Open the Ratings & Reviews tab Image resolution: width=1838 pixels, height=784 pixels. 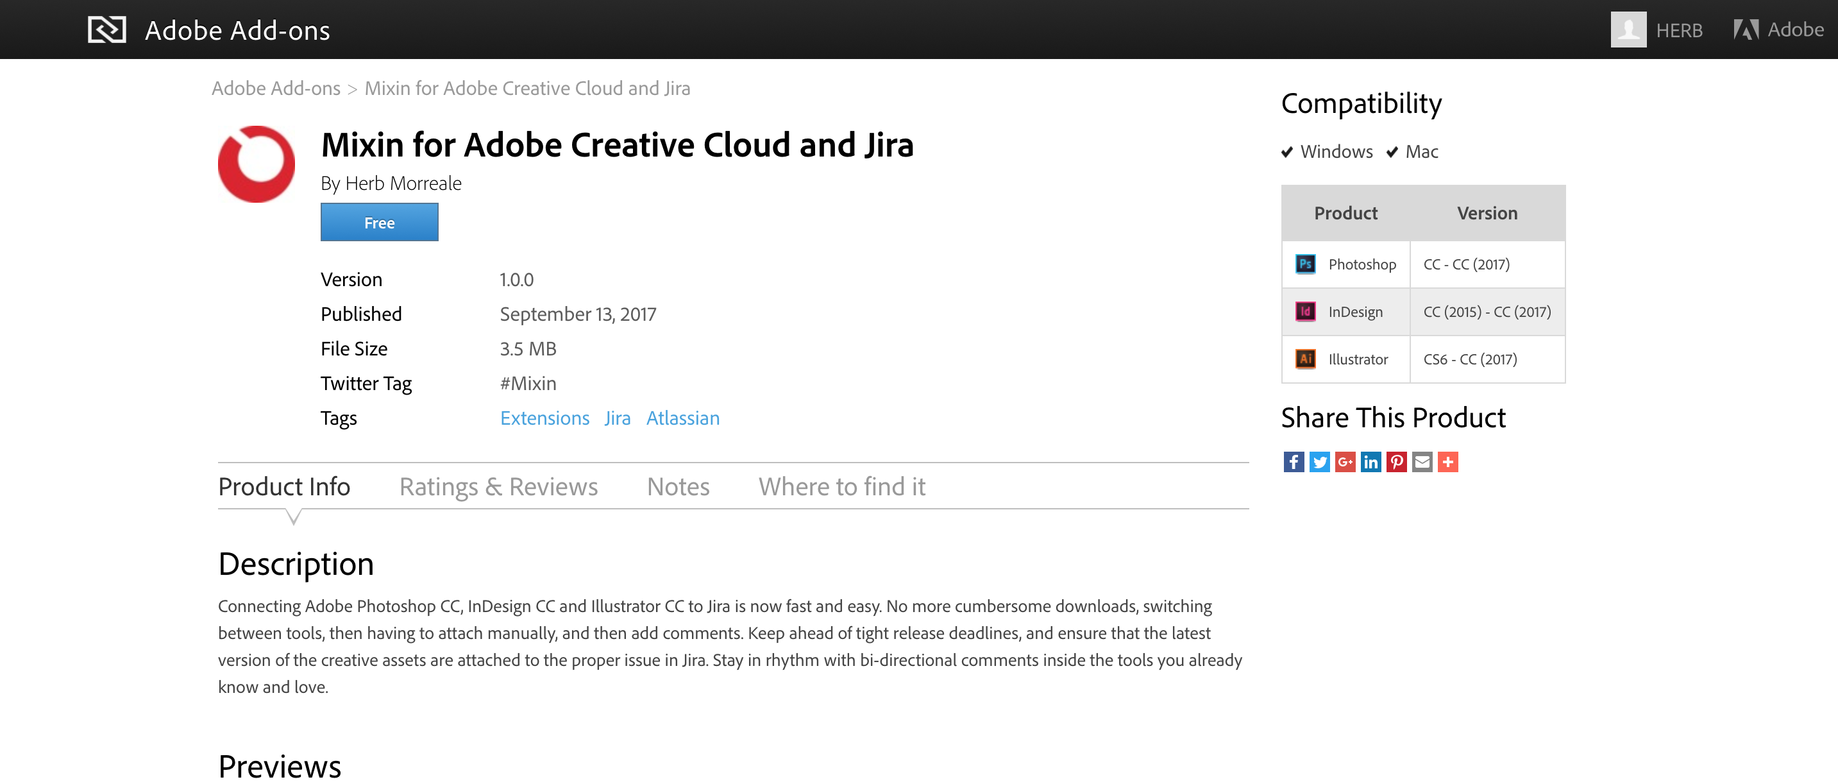[x=498, y=486]
